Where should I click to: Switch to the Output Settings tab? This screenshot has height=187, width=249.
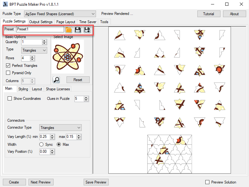[41, 22]
